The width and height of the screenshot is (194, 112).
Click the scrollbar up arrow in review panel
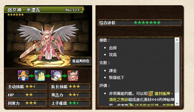tap(177, 40)
